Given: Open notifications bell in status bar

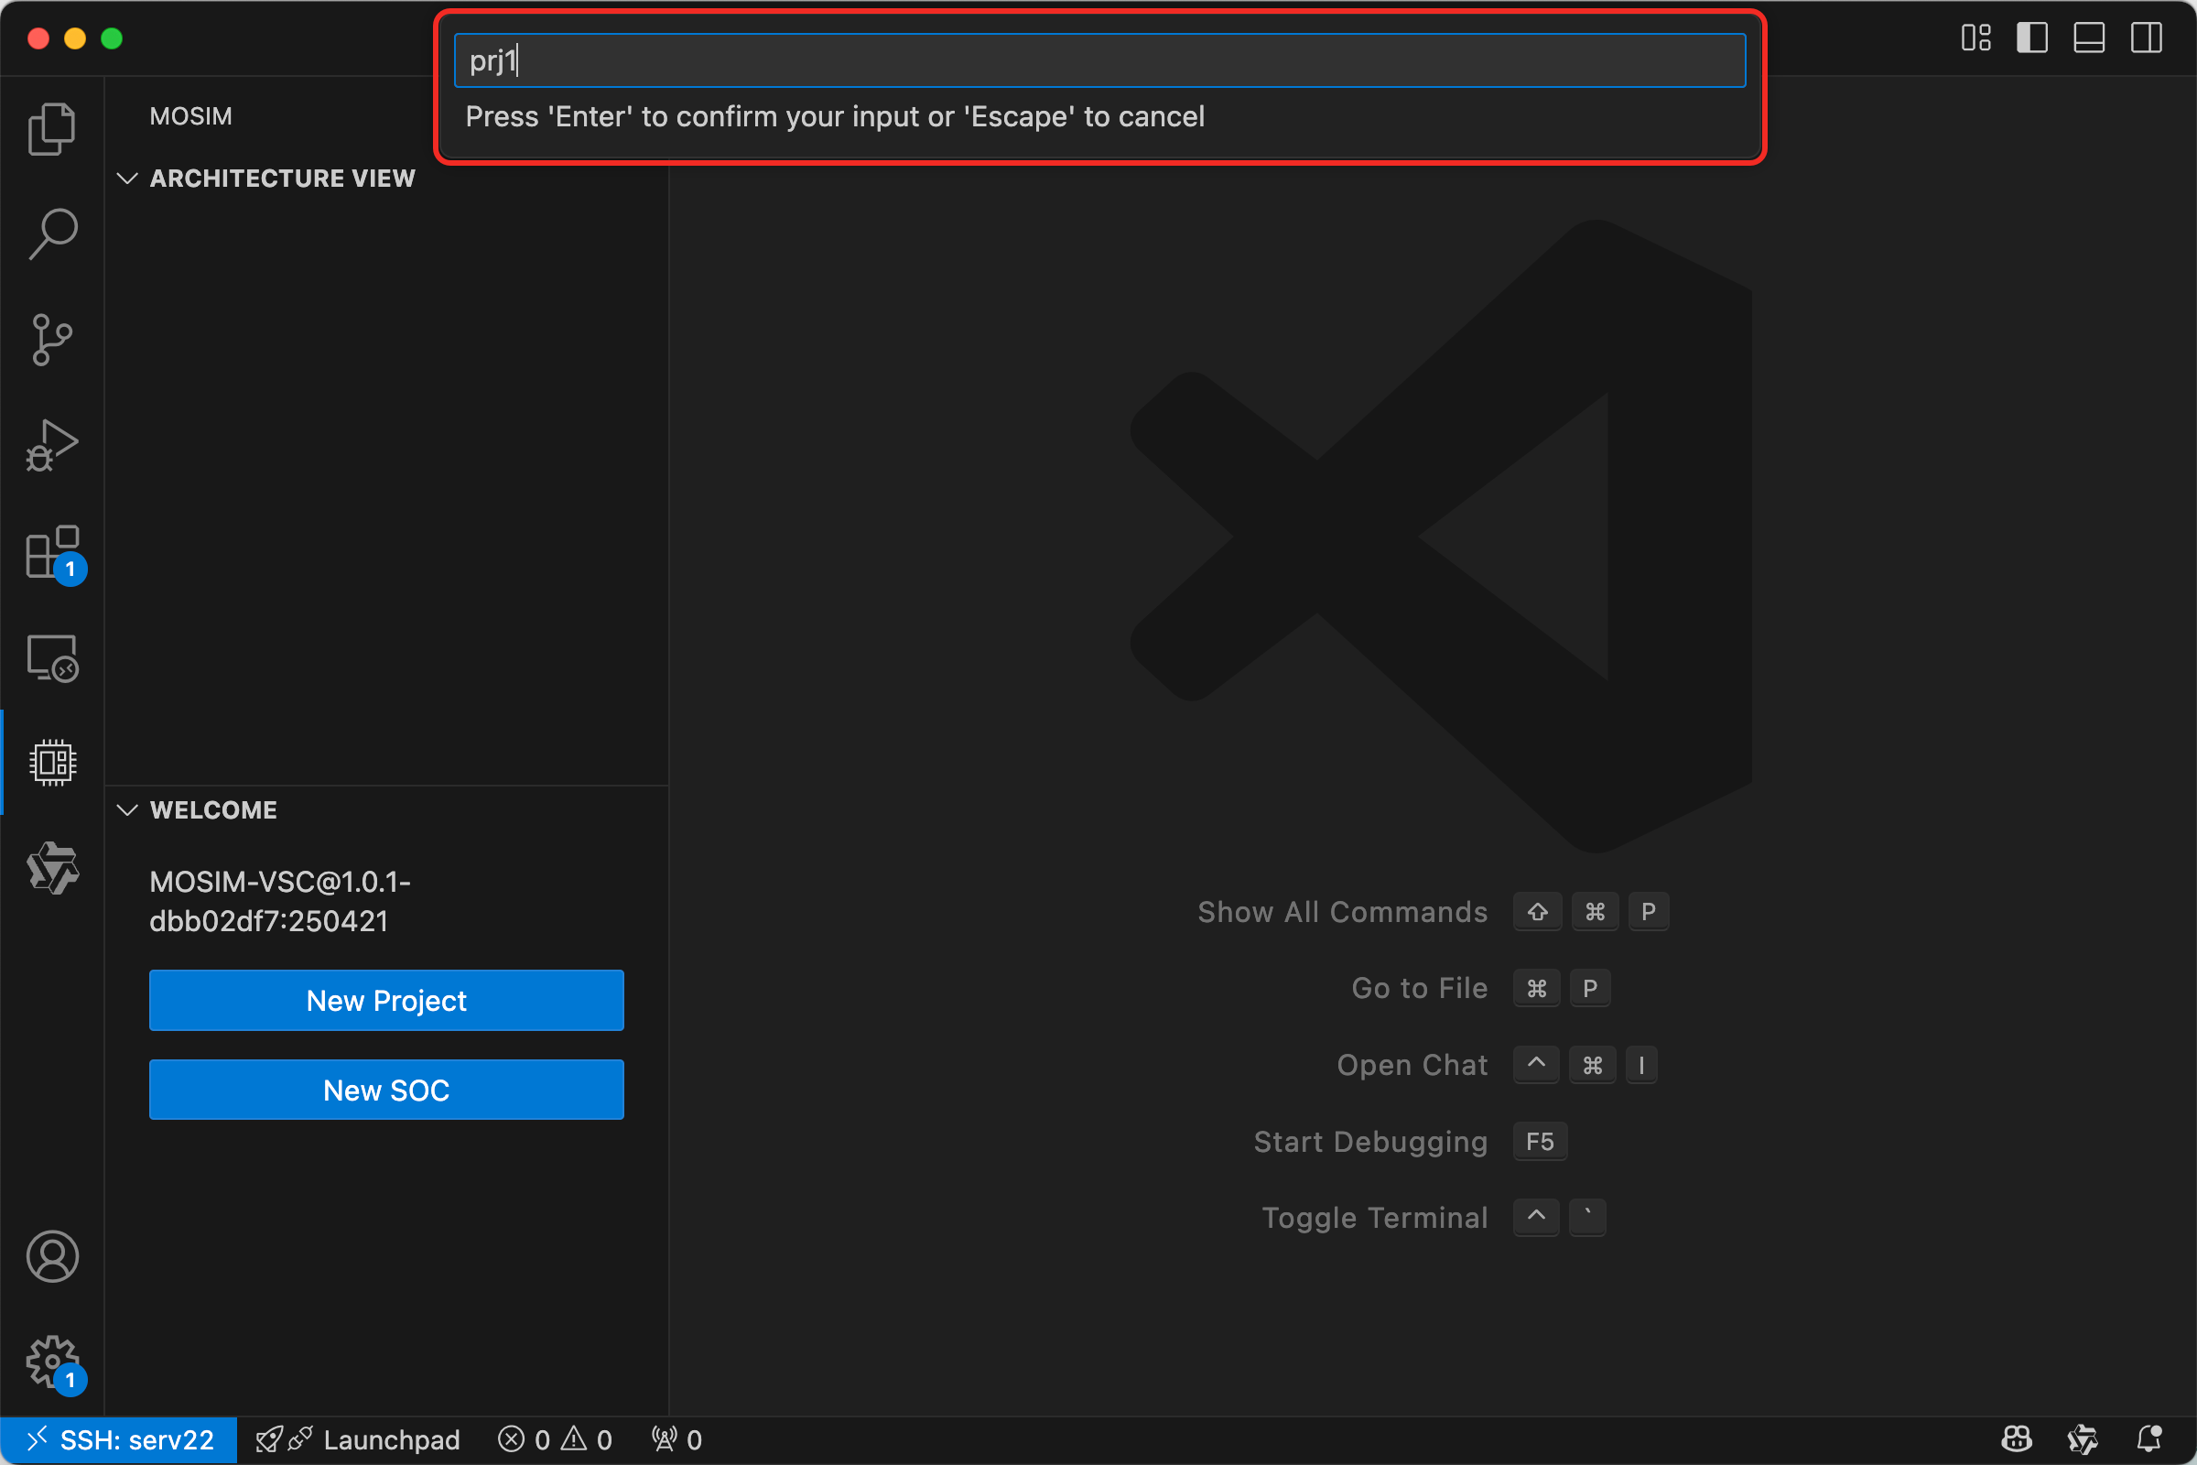Looking at the screenshot, I should point(2149,1439).
